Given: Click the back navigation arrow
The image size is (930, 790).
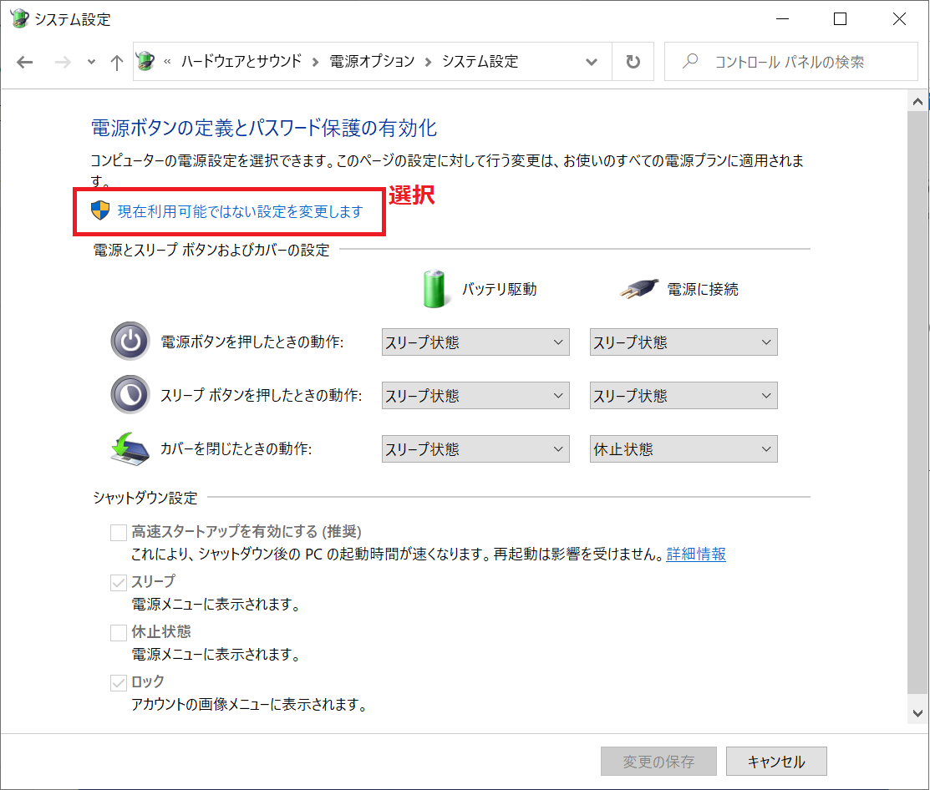Looking at the screenshot, I should 25,62.
